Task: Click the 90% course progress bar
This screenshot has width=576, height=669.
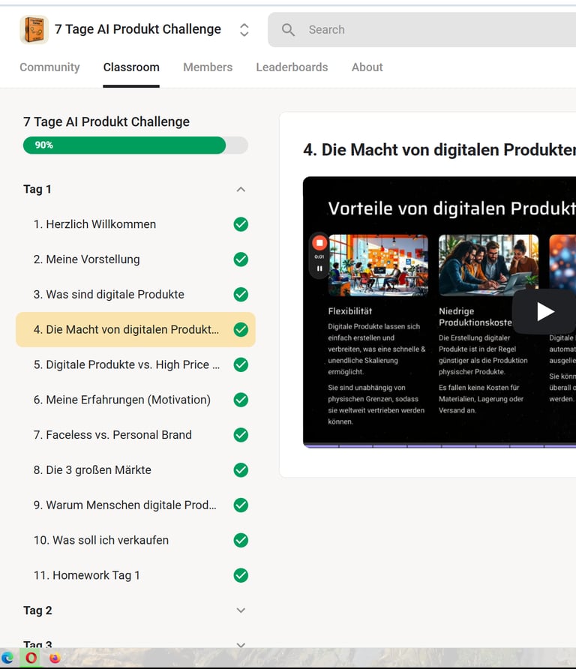Action: click(135, 145)
